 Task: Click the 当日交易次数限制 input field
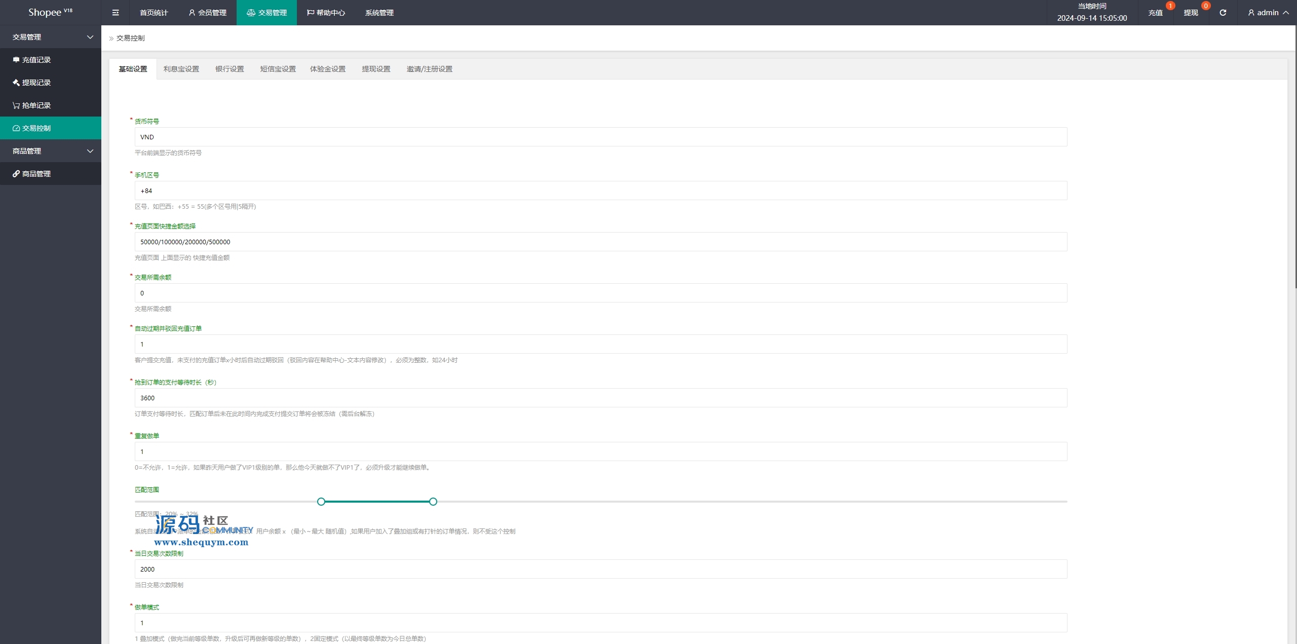point(600,569)
